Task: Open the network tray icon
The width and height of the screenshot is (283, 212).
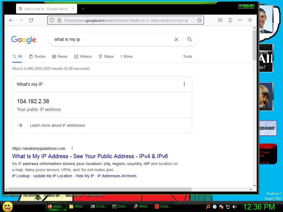Action: (x=228, y=207)
